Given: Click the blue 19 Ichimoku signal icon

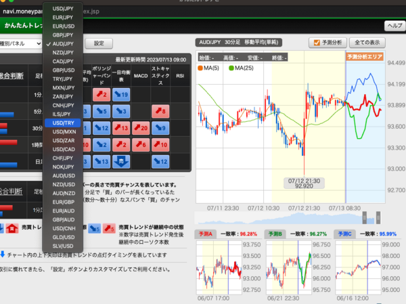Looking at the screenshot, I should tap(121, 94).
